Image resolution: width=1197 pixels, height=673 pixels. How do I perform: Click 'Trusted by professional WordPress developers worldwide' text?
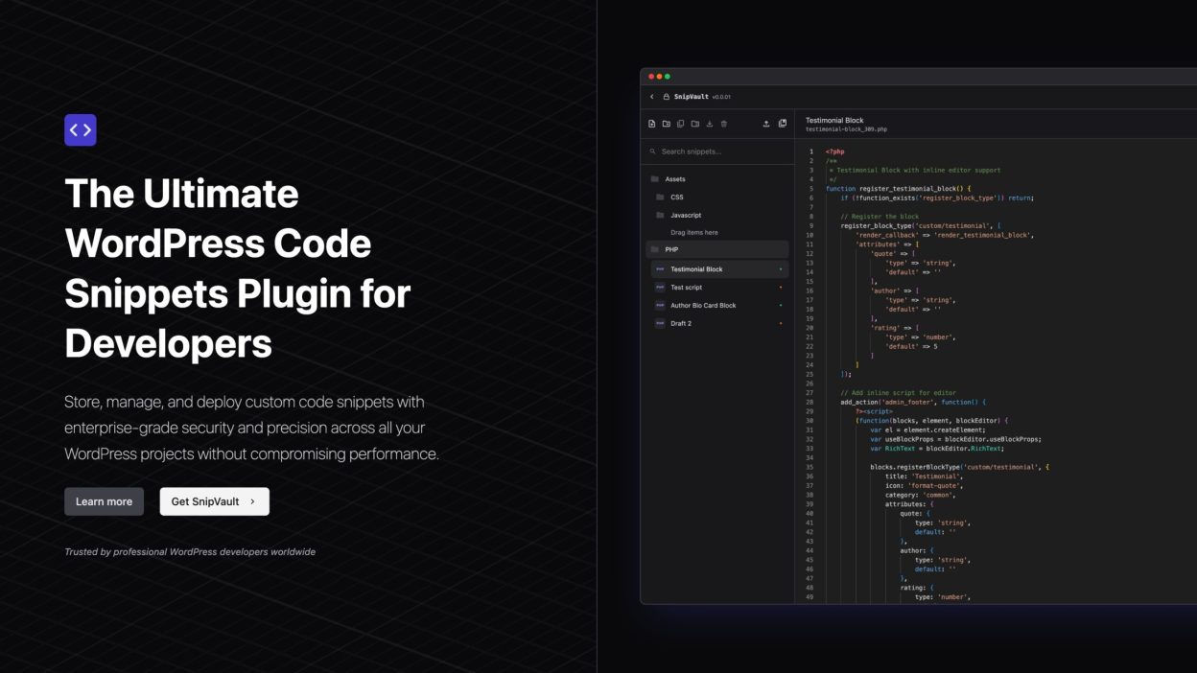coord(190,552)
